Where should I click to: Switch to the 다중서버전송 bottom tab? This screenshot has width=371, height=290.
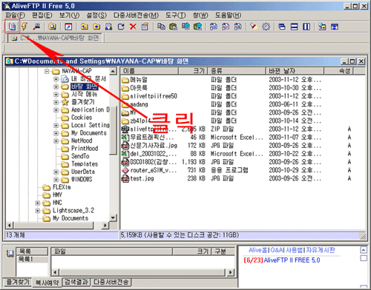(111, 282)
